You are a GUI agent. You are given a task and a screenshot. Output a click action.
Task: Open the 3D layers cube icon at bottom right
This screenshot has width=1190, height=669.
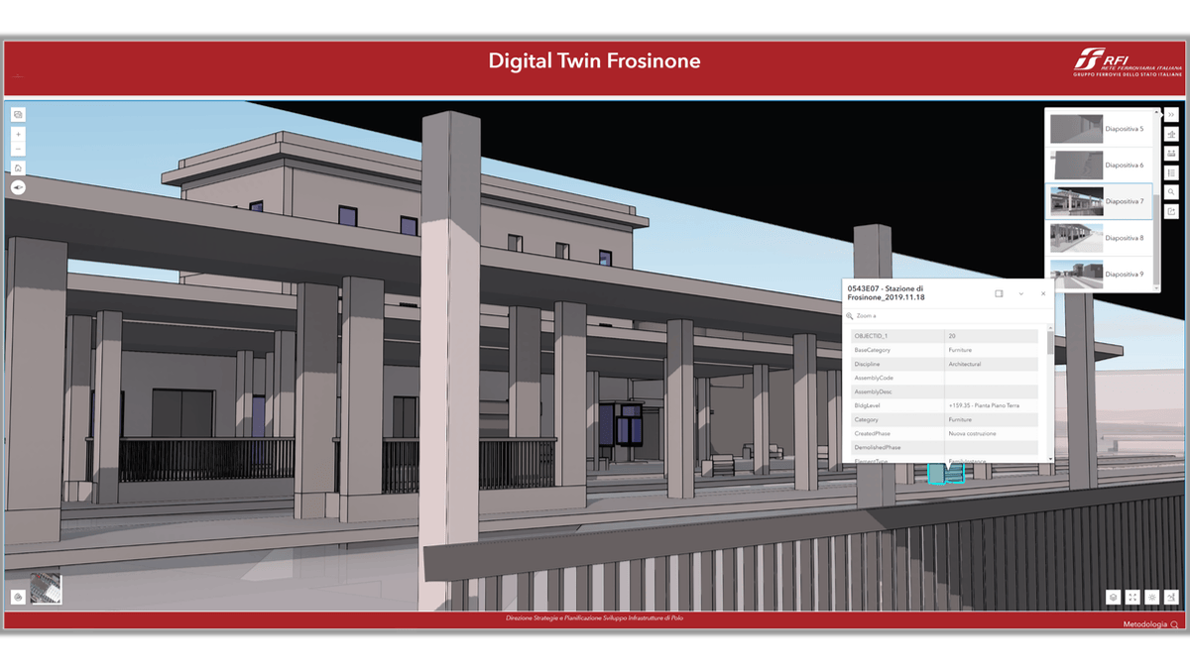[x=1114, y=598]
